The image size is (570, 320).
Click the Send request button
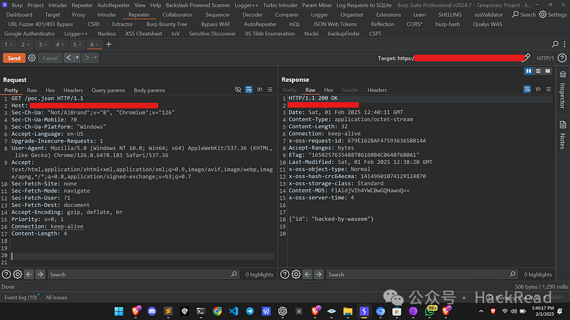click(14, 58)
